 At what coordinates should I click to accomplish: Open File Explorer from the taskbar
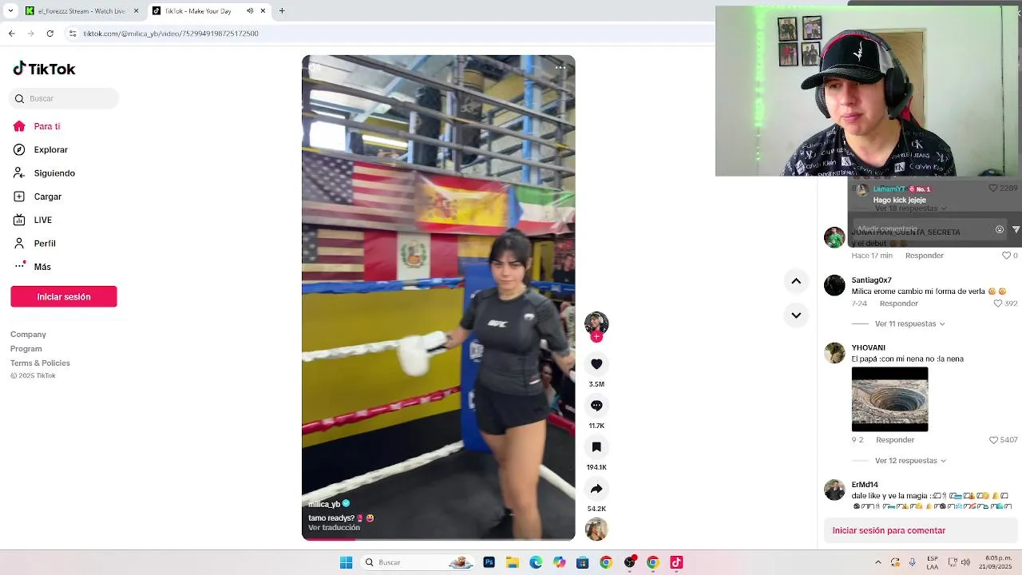[x=512, y=562]
